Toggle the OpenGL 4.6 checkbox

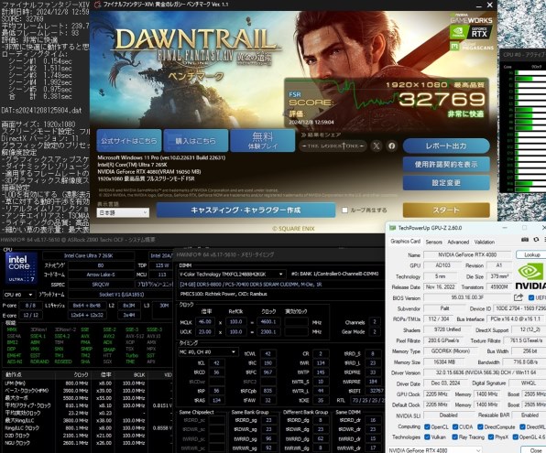click(516, 437)
